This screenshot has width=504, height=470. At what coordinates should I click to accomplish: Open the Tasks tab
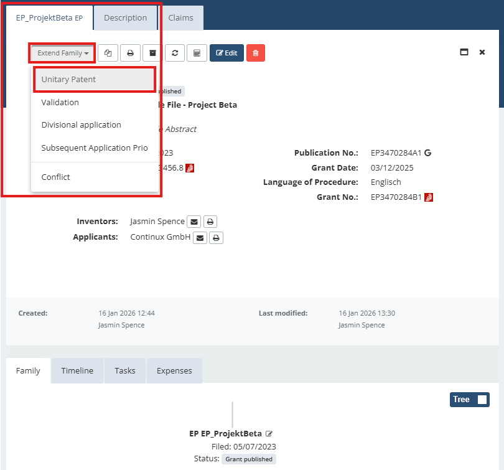tap(125, 370)
